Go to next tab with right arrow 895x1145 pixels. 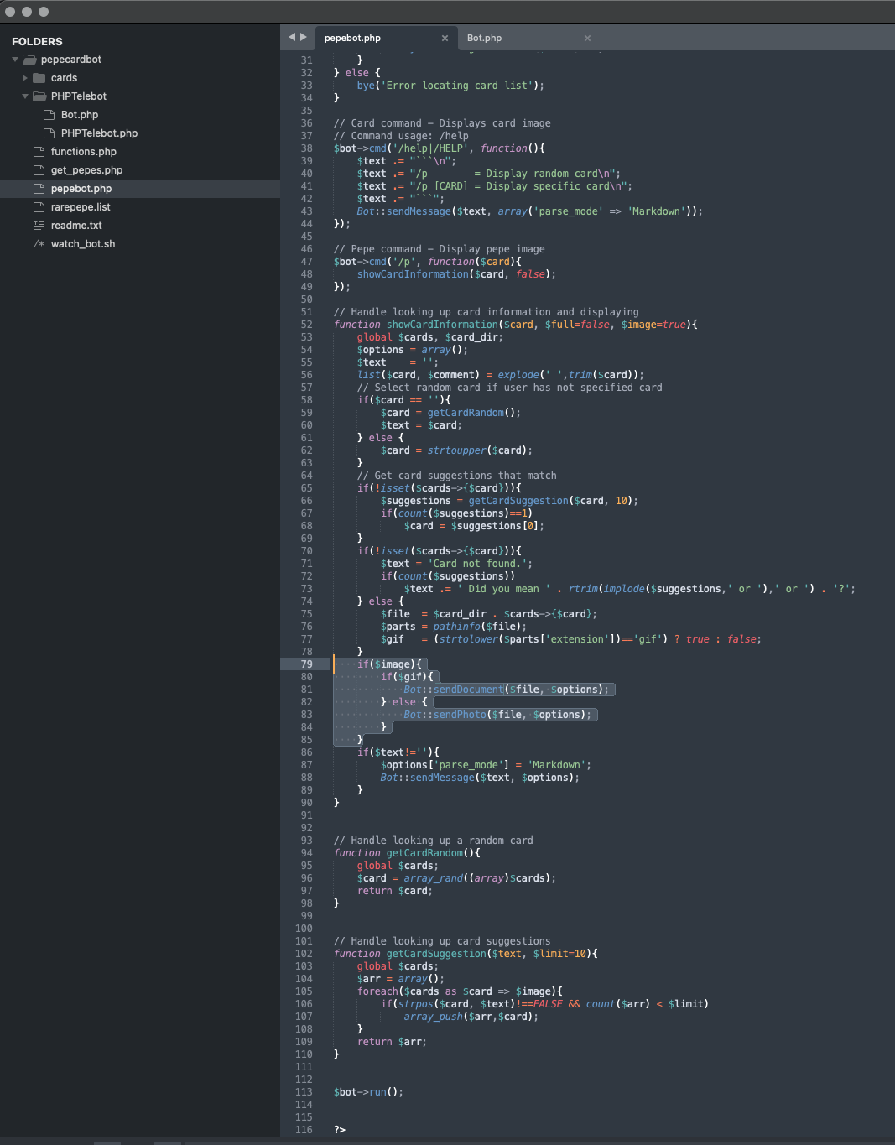click(303, 37)
